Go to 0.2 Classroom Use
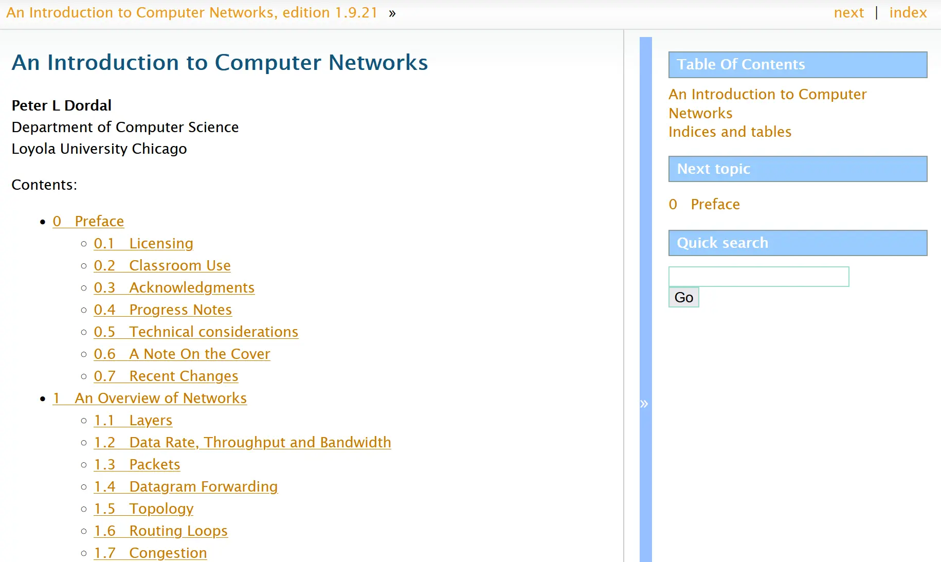Viewport: 941px width, 562px height. [x=162, y=265]
